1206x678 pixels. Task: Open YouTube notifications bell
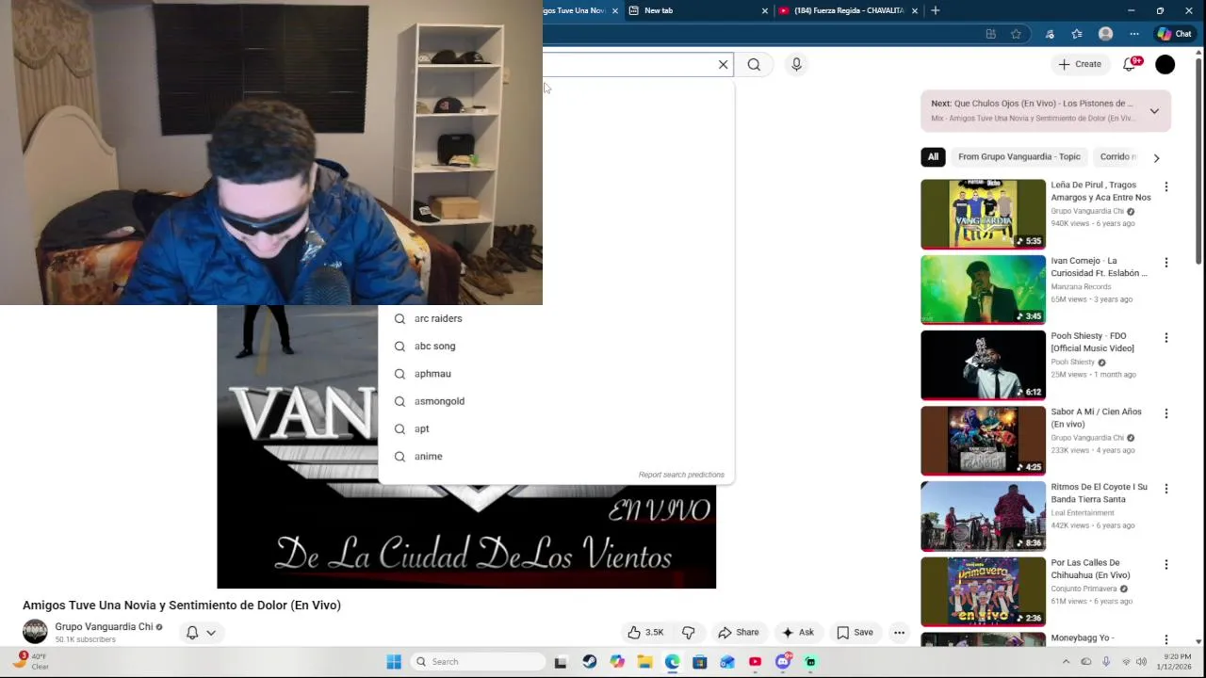tap(1131, 64)
